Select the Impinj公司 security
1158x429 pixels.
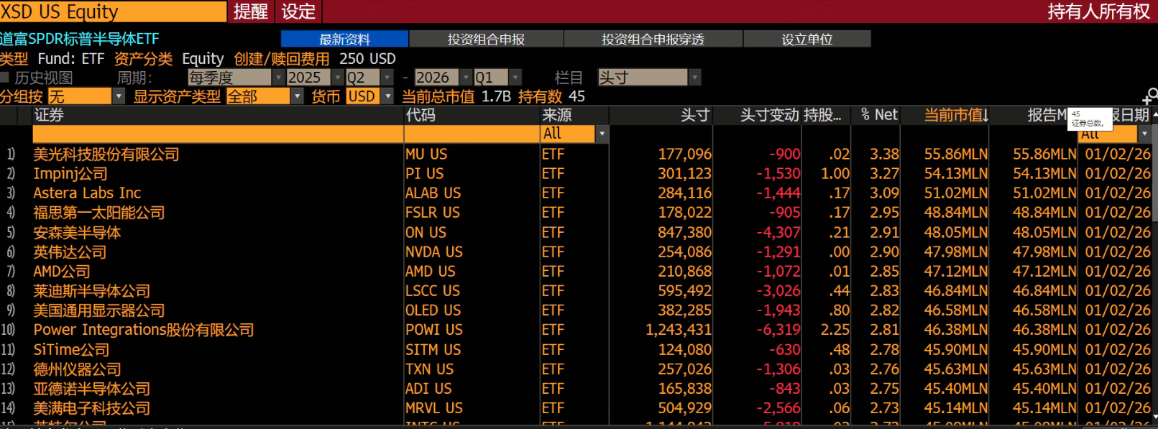pos(70,173)
